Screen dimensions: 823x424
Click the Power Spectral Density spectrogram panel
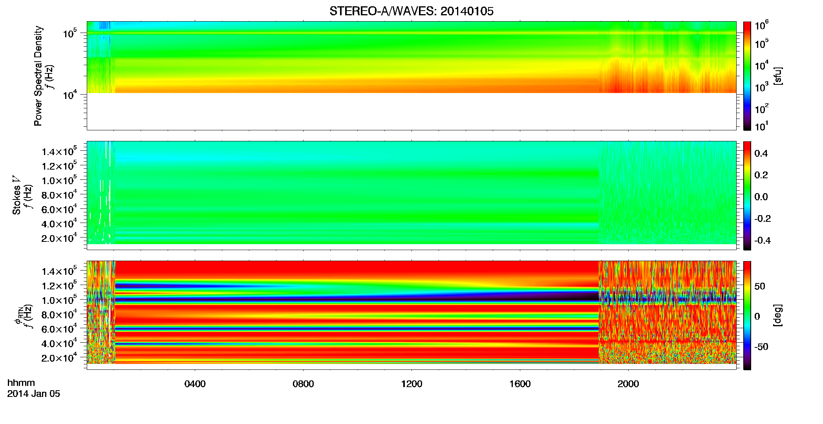411,76
